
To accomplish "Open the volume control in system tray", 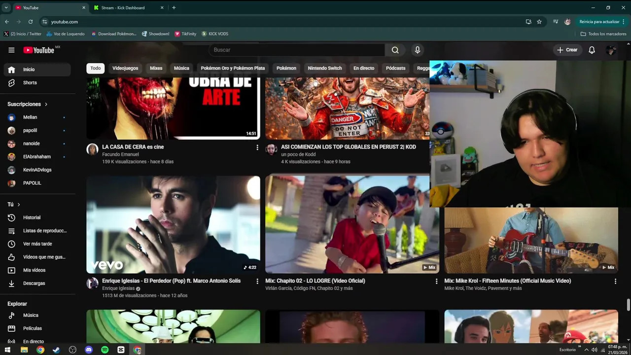I will tap(595, 350).
